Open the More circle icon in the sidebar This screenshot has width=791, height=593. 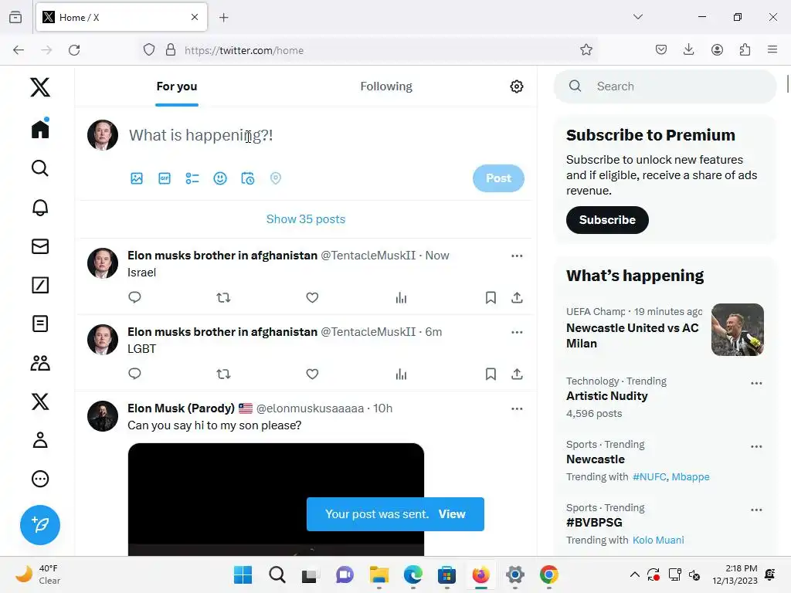click(x=40, y=479)
